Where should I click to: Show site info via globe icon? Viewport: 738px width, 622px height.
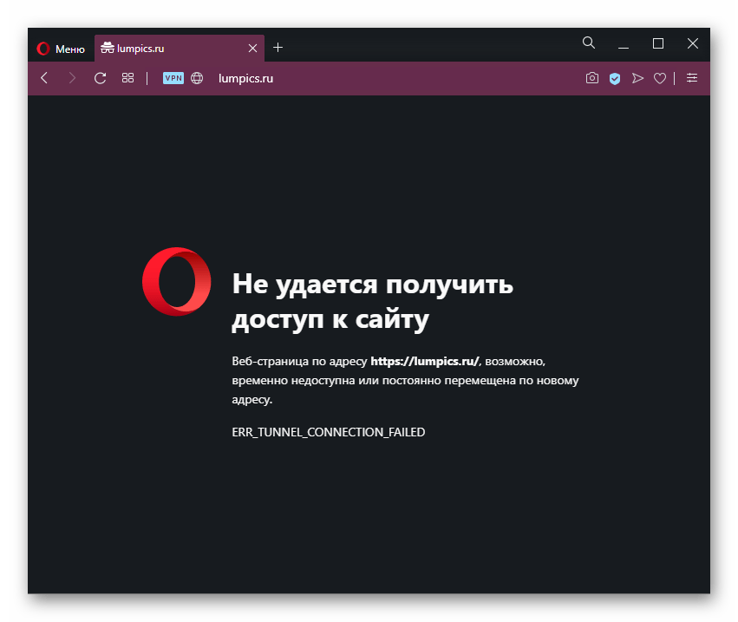pos(197,78)
